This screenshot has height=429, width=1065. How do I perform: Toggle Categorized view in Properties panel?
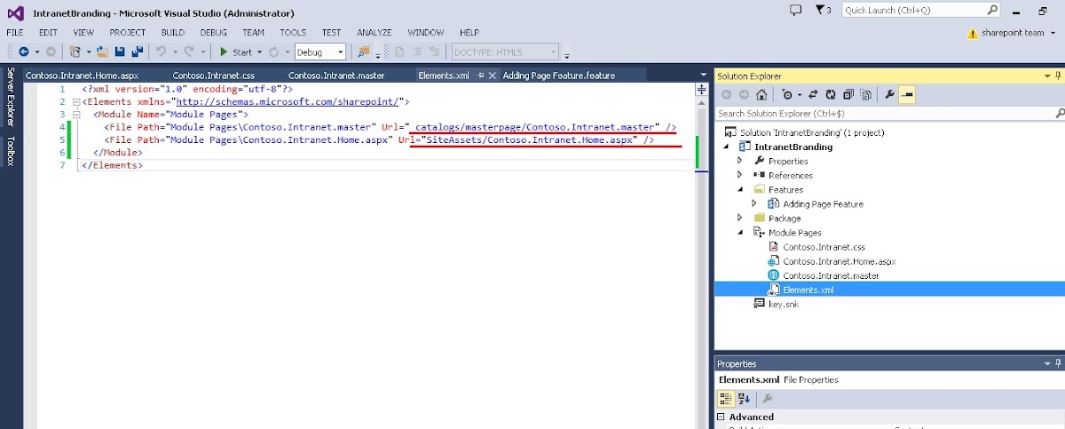pyautogui.click(x=725, y=399)
